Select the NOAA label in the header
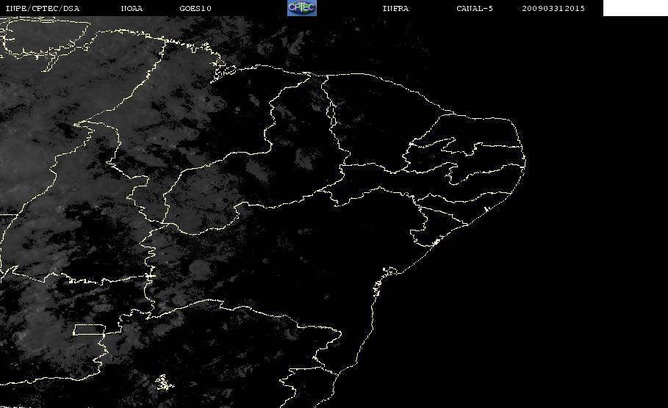The height and width of the screenshot is (408, 668). [132, 8]
